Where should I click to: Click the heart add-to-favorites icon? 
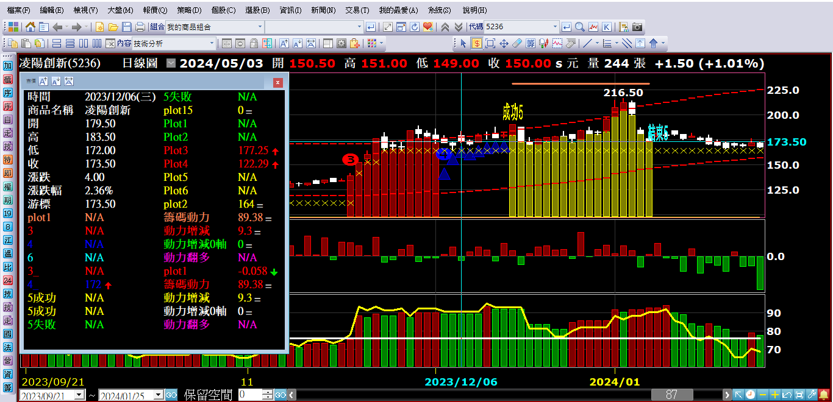pyautogui.click(x=427, y=27)
